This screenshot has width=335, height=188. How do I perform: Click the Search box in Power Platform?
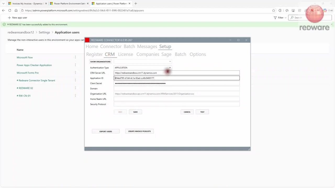(310, 18)
